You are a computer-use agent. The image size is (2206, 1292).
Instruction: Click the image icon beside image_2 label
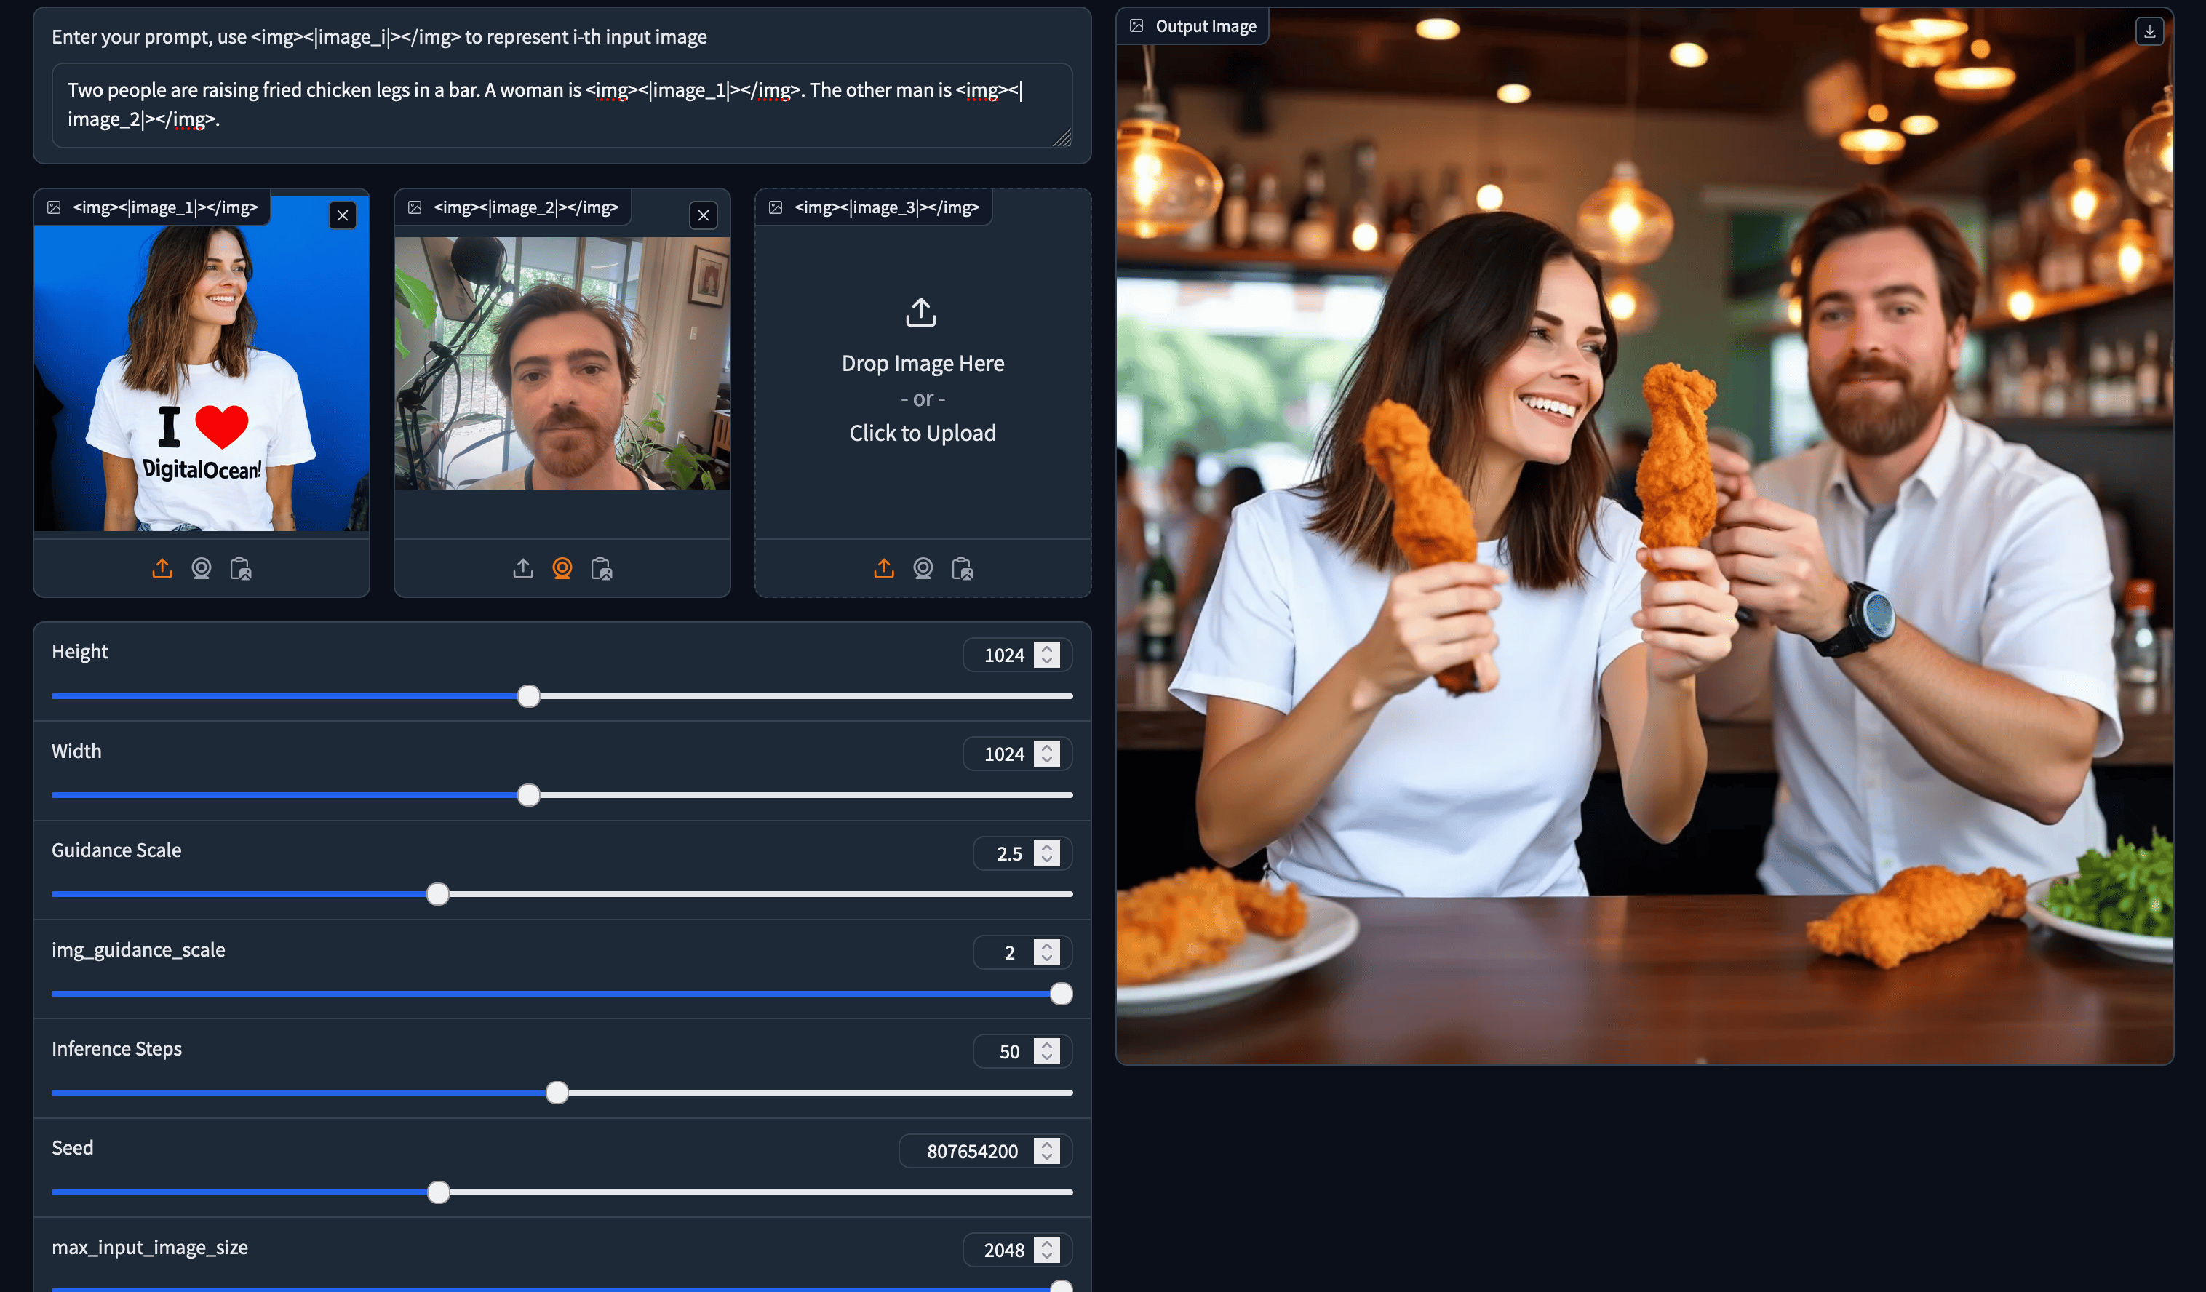[415, 207]
